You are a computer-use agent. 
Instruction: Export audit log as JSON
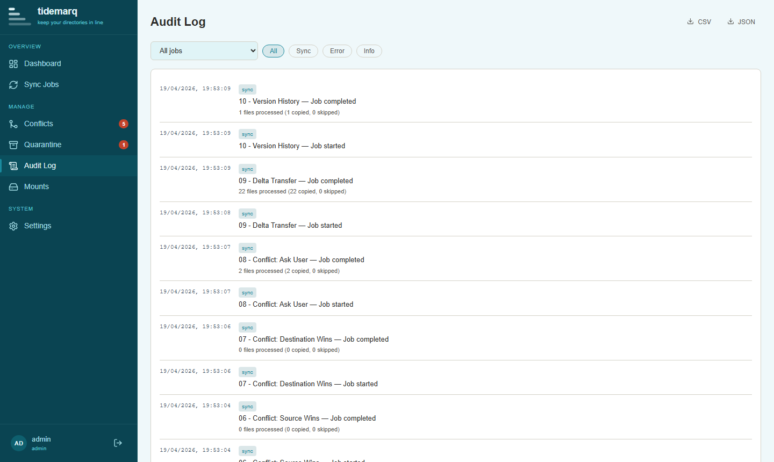(x=741, y=22)
